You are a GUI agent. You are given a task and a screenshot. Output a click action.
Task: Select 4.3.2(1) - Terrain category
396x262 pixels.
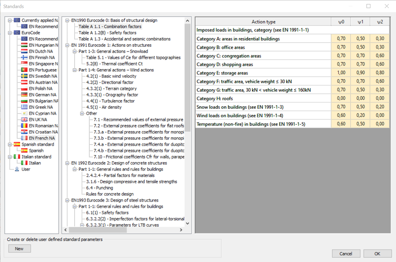(111, 88)
